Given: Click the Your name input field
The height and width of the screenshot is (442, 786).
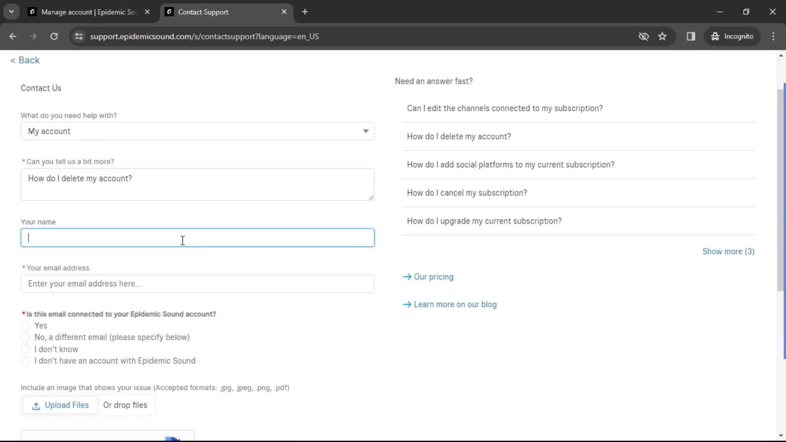Looking at the screenshot, I should tap(198, 238).
